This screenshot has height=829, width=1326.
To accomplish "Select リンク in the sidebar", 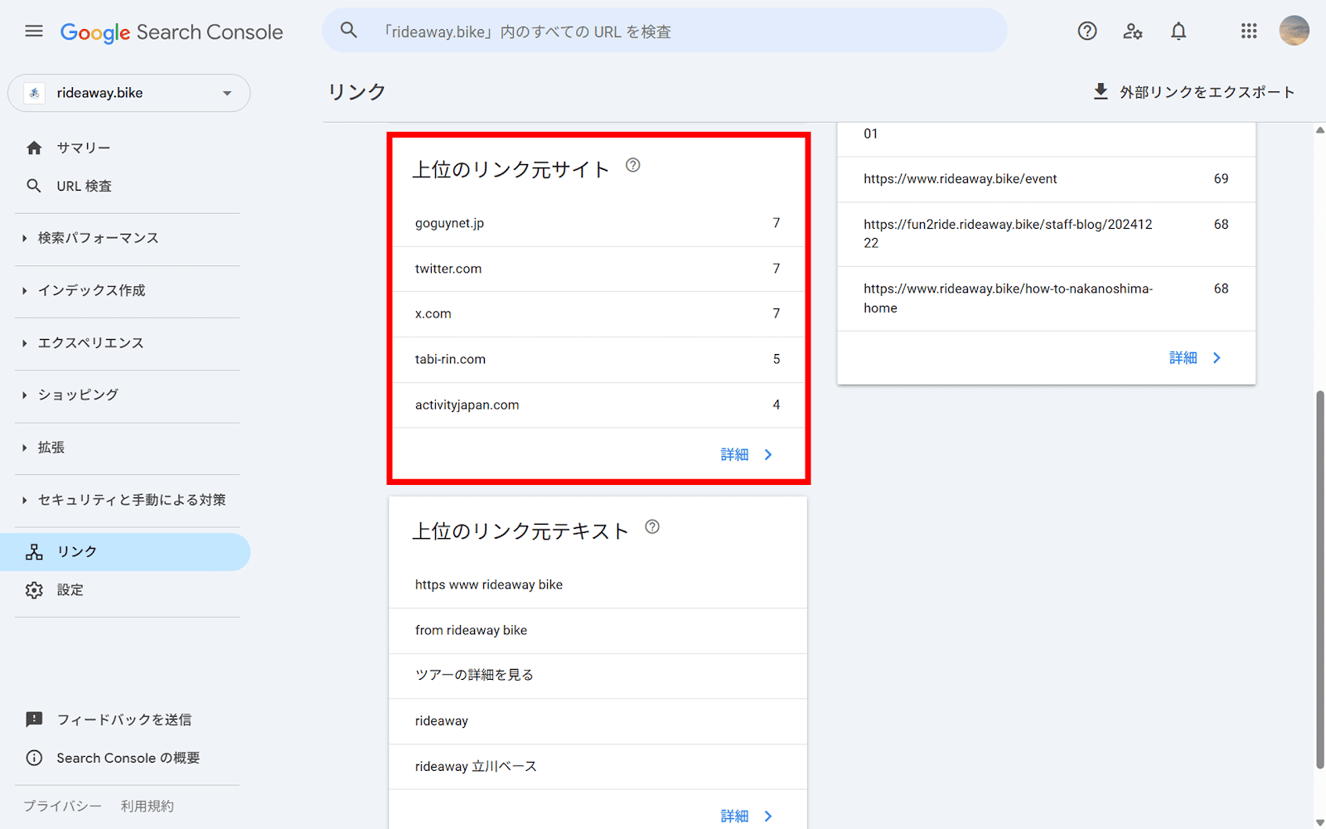I will [76, 551].
